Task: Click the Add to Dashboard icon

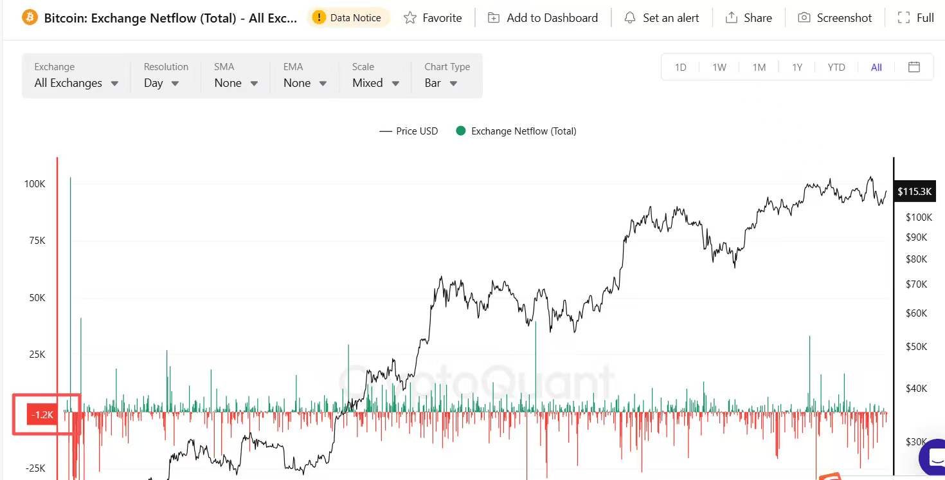Action: (493, 18)
